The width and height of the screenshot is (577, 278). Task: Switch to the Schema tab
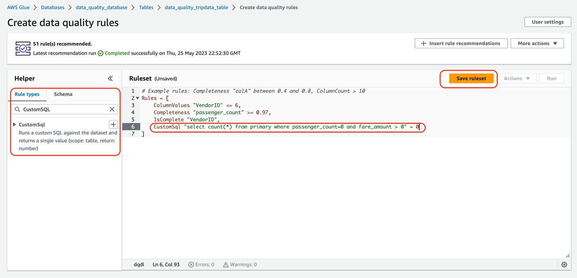point(63,94)
